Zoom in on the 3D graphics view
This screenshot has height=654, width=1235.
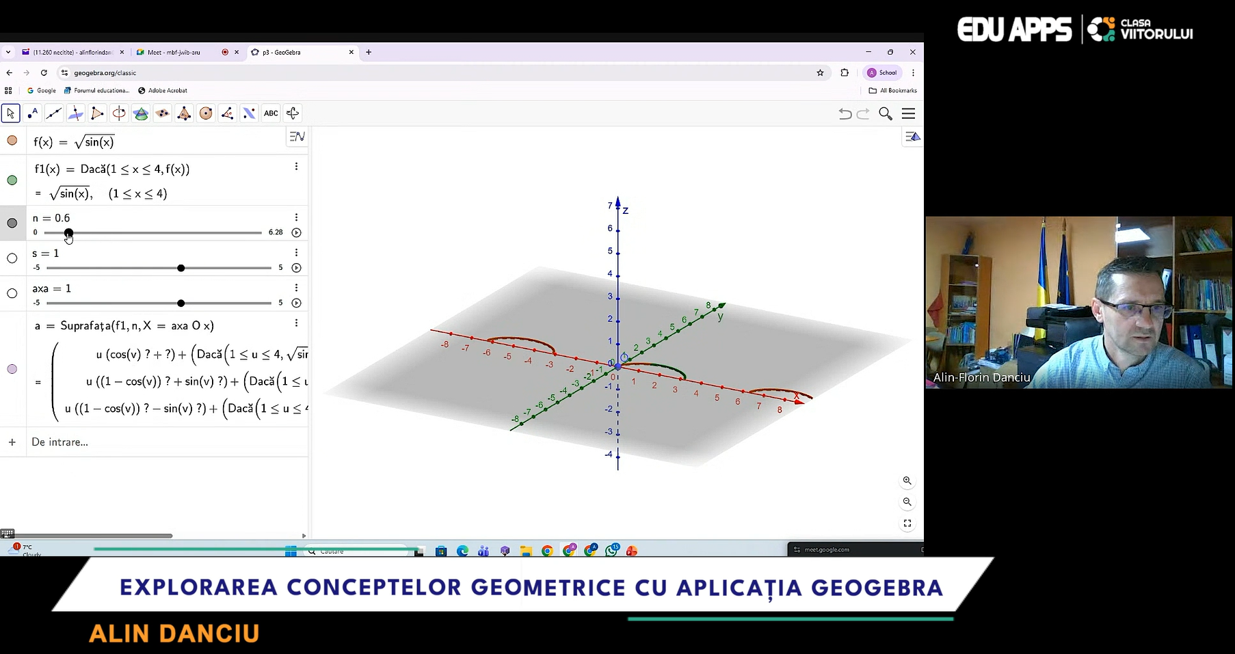pyautogui.click(x=907, y=481)
